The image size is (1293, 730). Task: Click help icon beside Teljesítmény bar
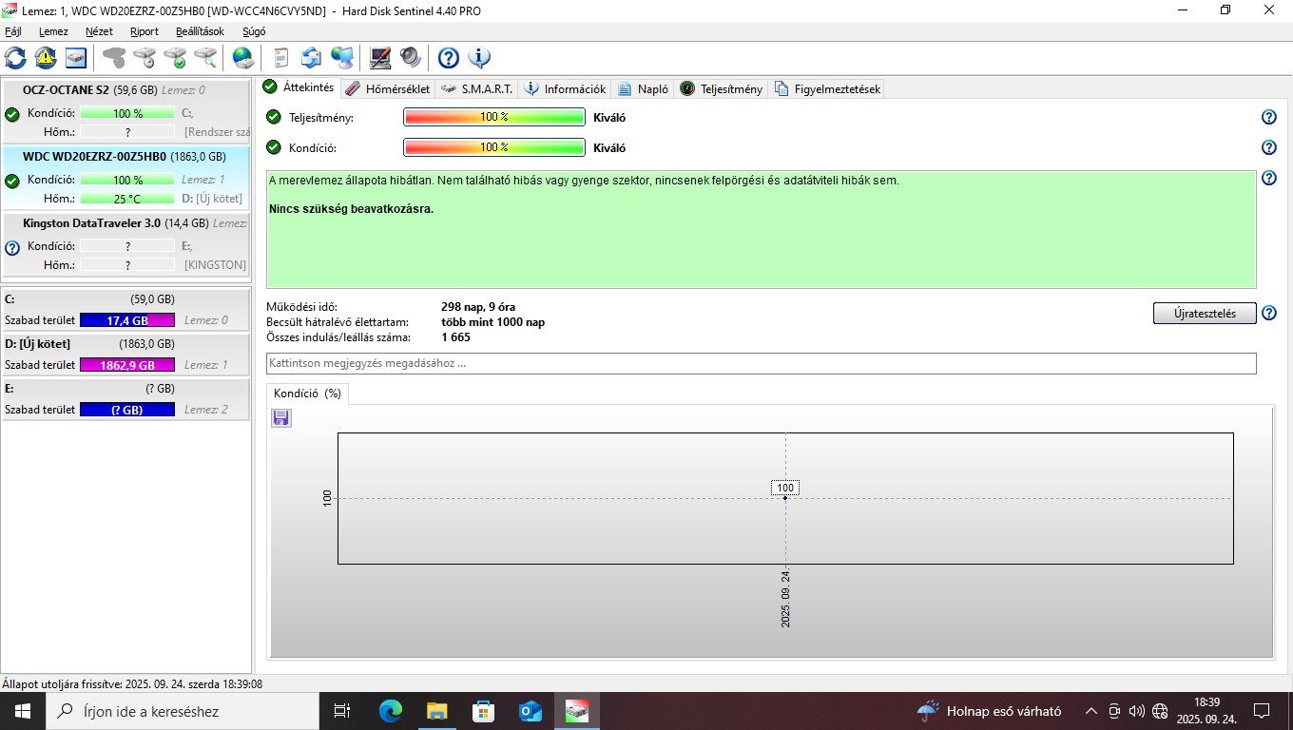[1268, 117]
